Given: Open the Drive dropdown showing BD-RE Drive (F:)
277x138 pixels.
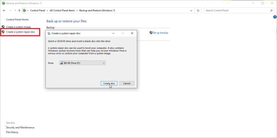Looking at the screenshot, I should click(x=82, y=63).
